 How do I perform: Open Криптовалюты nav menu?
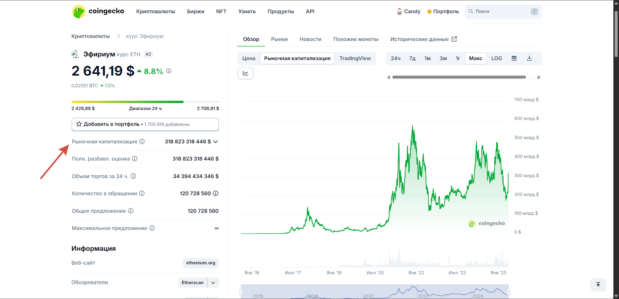tap(156, 12)
